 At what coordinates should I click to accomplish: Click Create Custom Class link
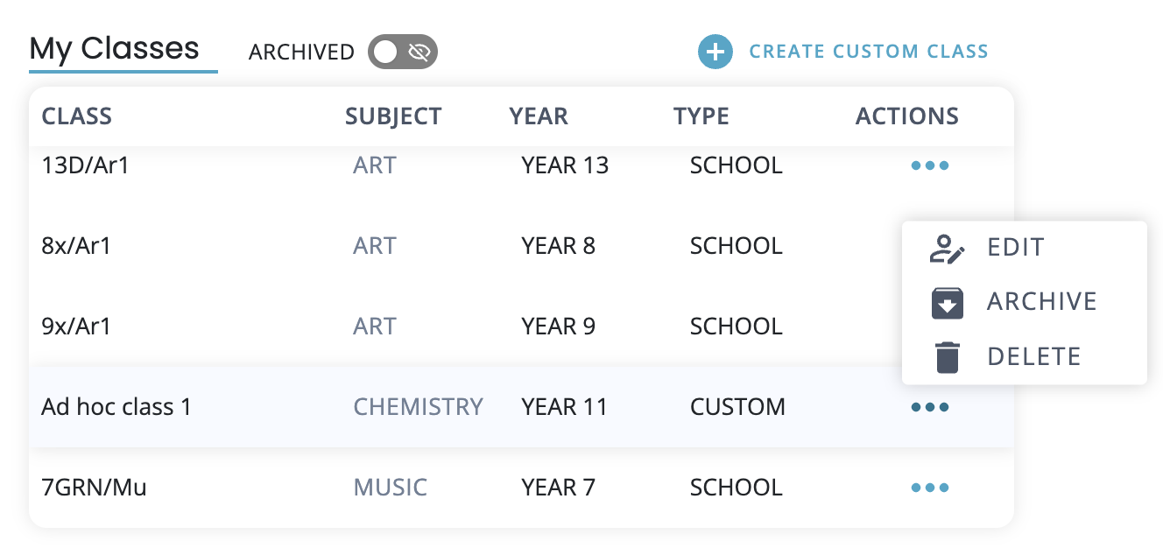coord(868,52)
